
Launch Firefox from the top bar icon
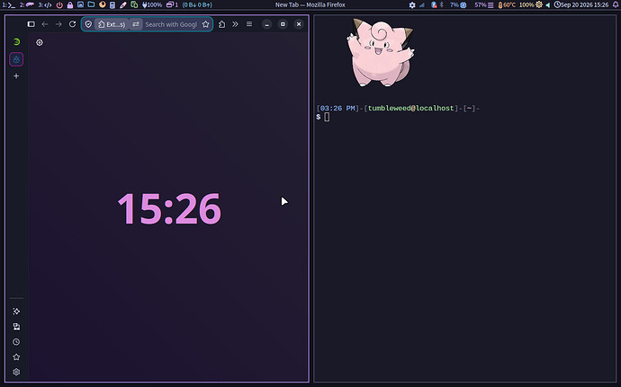click(103, 4)
